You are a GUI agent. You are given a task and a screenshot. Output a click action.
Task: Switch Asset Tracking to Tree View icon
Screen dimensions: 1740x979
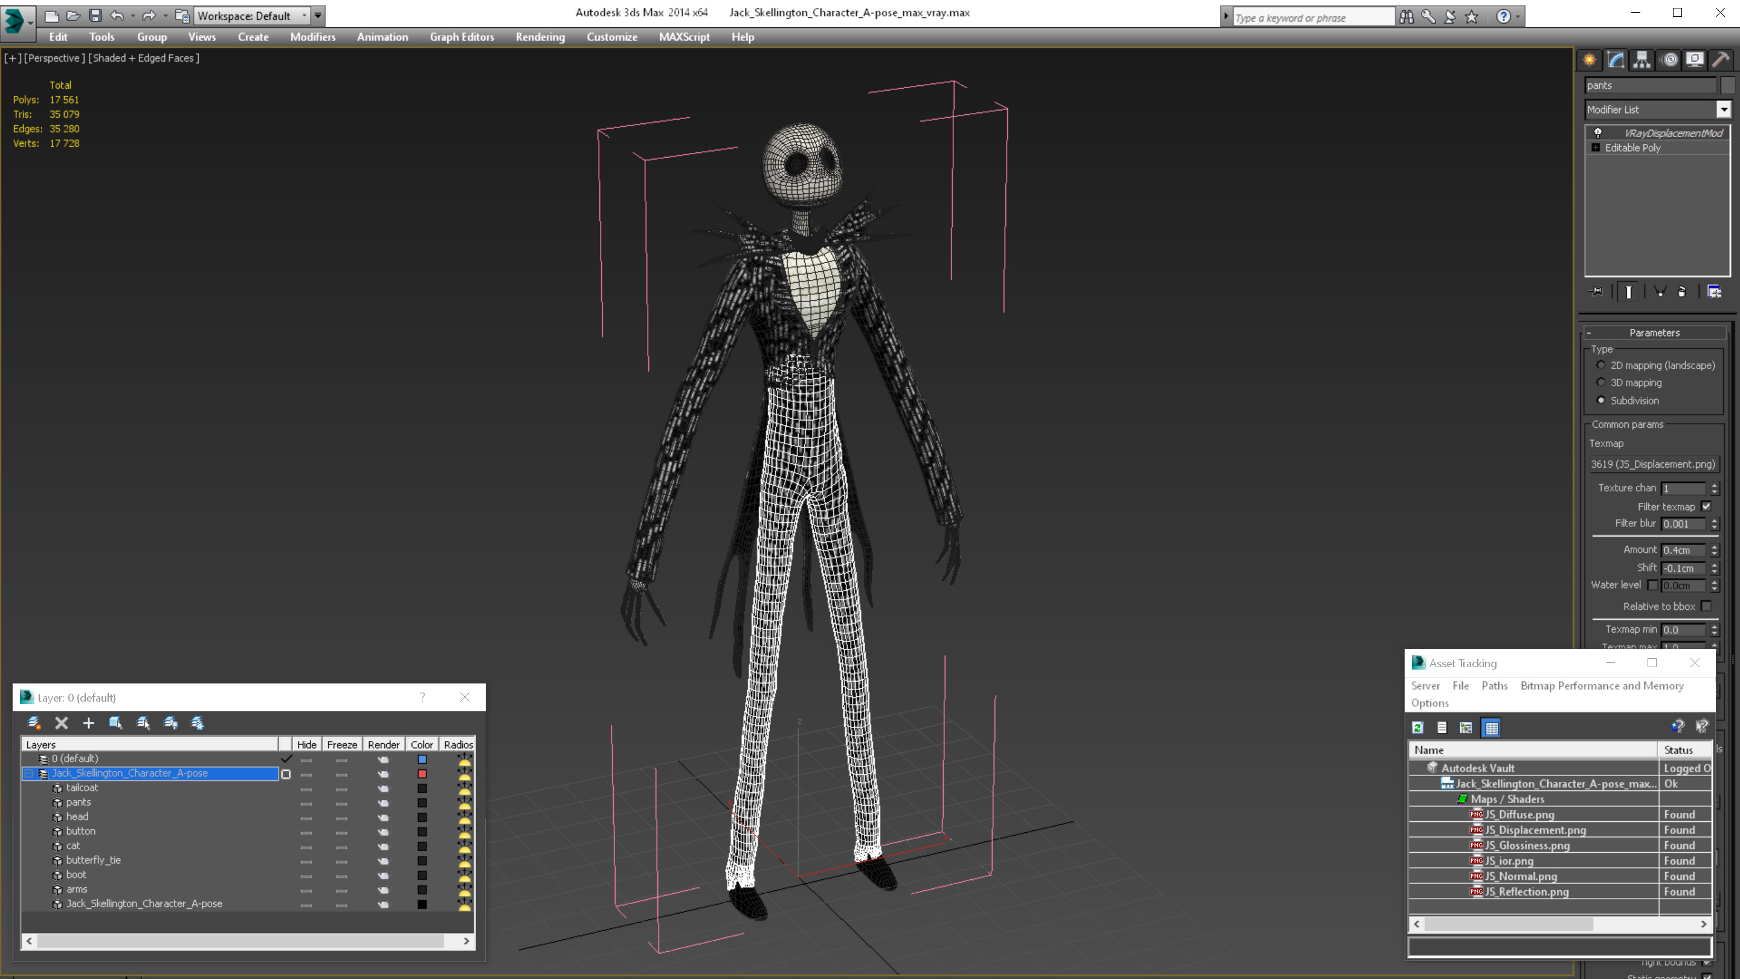[x=1466, y=728]
